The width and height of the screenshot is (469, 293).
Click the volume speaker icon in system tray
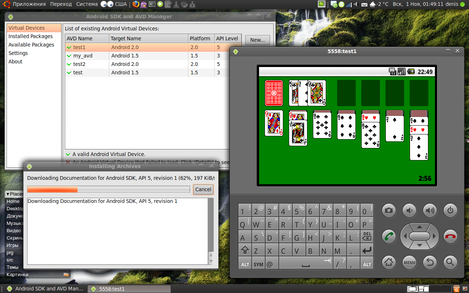point(356,4)
